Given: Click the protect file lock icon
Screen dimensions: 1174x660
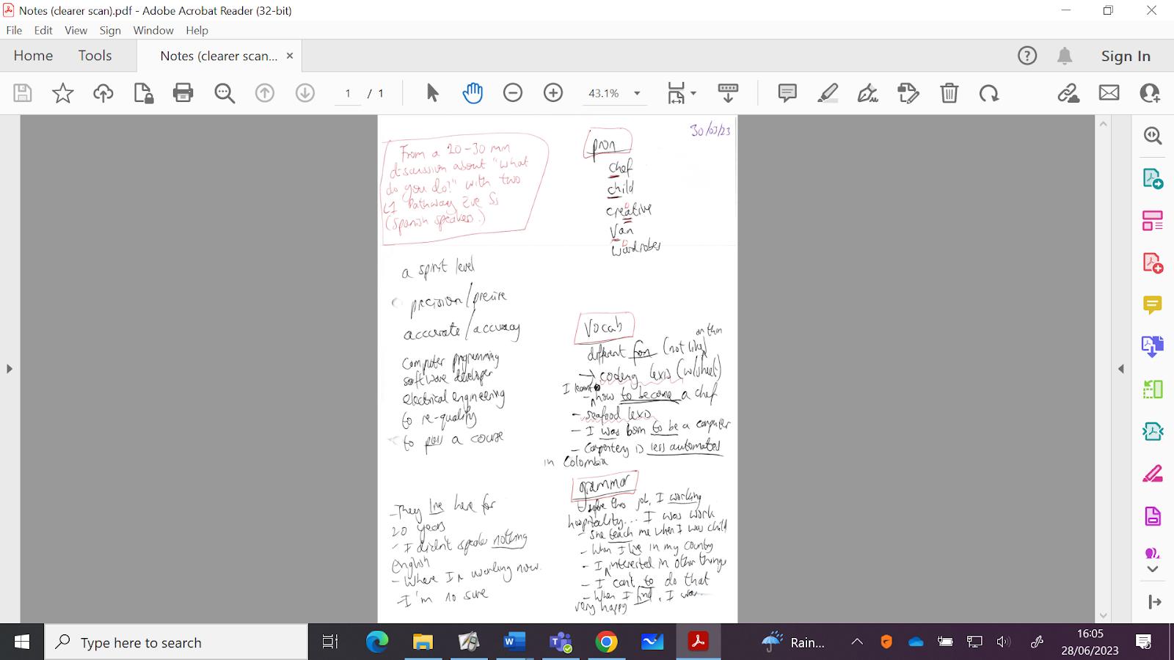Looking at the screenshot, I should click(144, 93).
